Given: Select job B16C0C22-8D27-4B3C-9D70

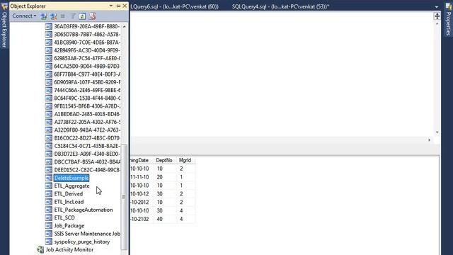Looking at the screenshot, I should click(x=87, y=138).
